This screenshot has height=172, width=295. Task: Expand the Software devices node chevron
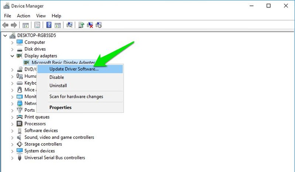pyautogui.click(x=12, y=131)
